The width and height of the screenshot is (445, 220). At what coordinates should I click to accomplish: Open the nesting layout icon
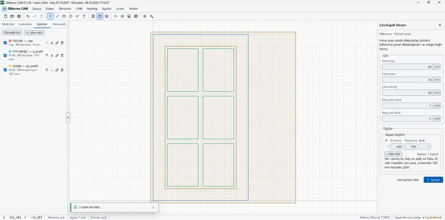pos(136,16)
